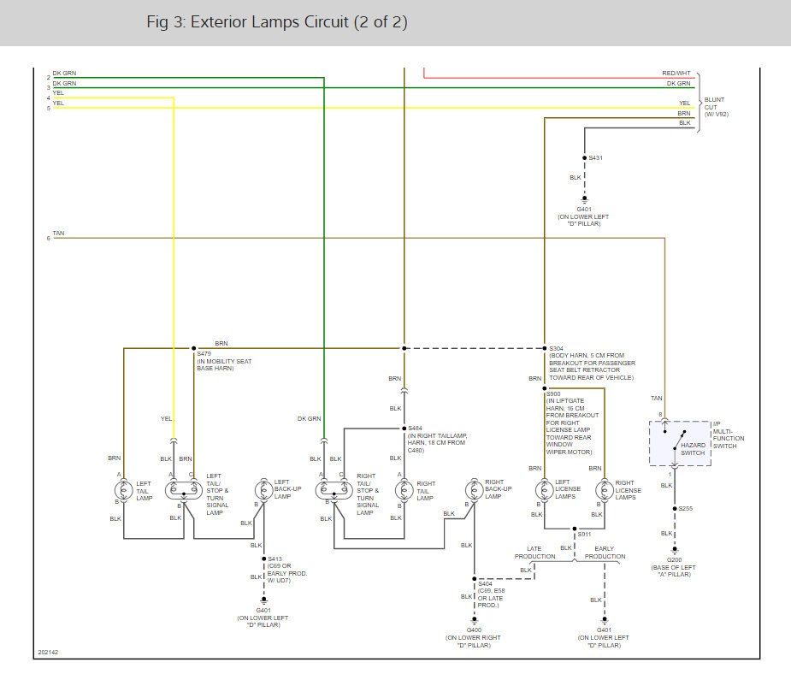Click the S413 splice dot
This screenshot has width=791, height=674.
point(264,559)
